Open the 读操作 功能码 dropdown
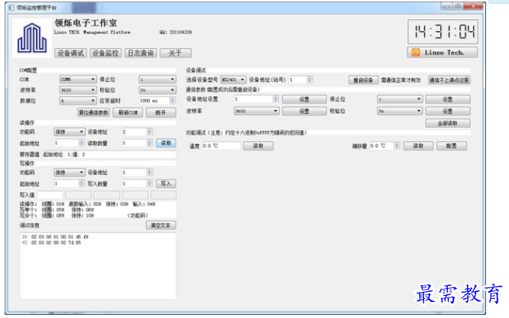 [x=69, y=132]
